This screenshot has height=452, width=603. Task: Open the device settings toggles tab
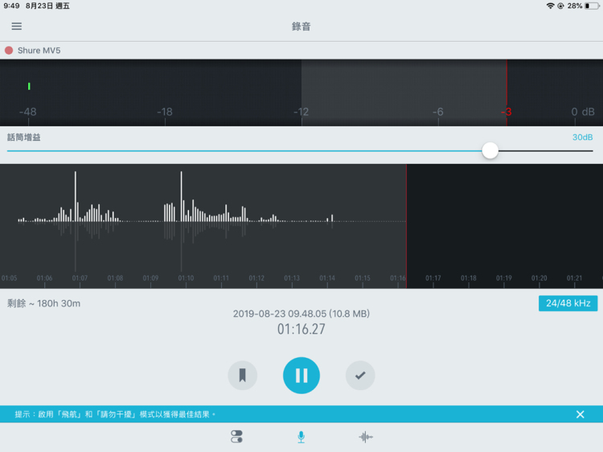click(x=236, y=437)
